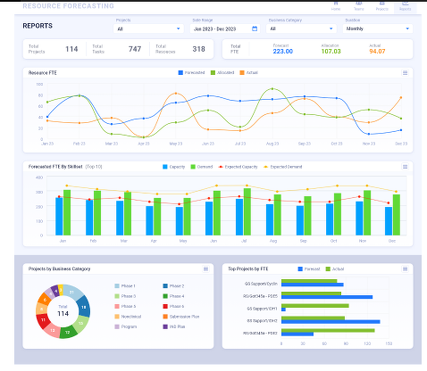This screenshot has width=427, height=371.
Task: Click the GS Support/Cyclin project label
Action: (x=261, y=284)
